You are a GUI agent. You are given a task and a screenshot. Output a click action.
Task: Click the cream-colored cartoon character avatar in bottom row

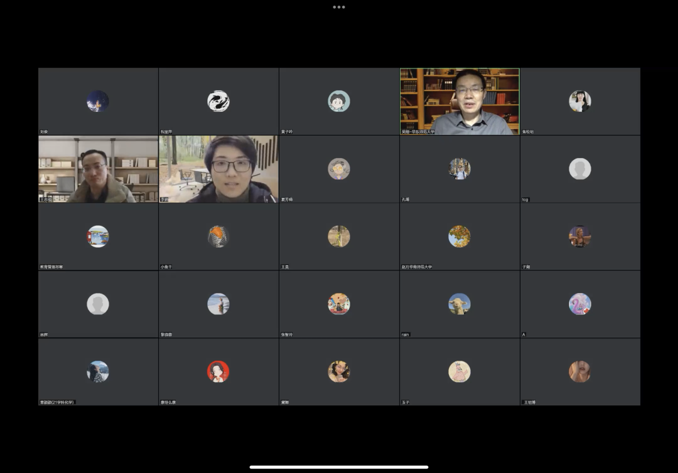point(460,372)
